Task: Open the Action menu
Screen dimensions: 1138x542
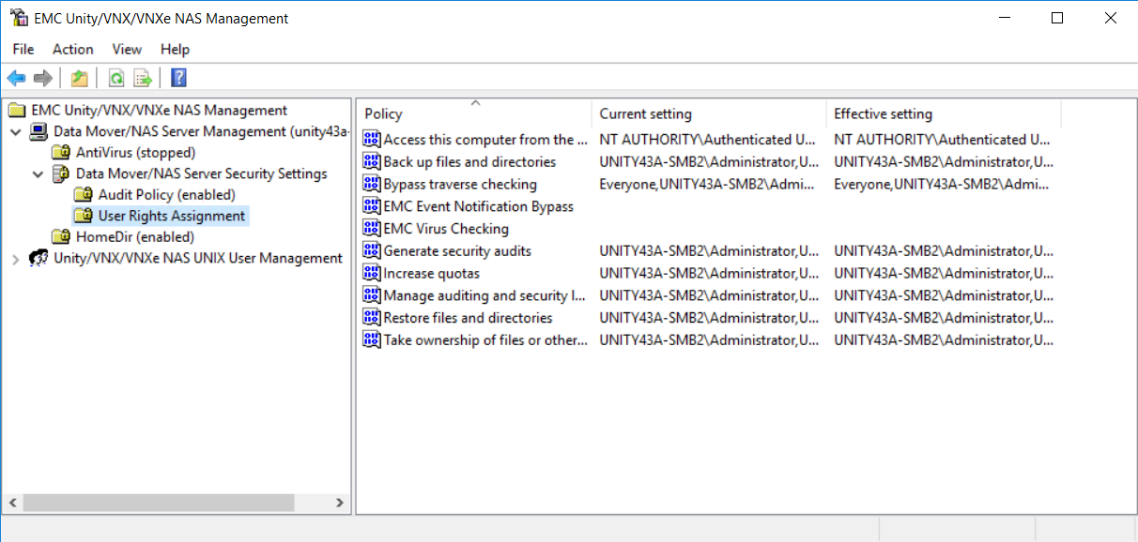Action: [x=72, y=49]
